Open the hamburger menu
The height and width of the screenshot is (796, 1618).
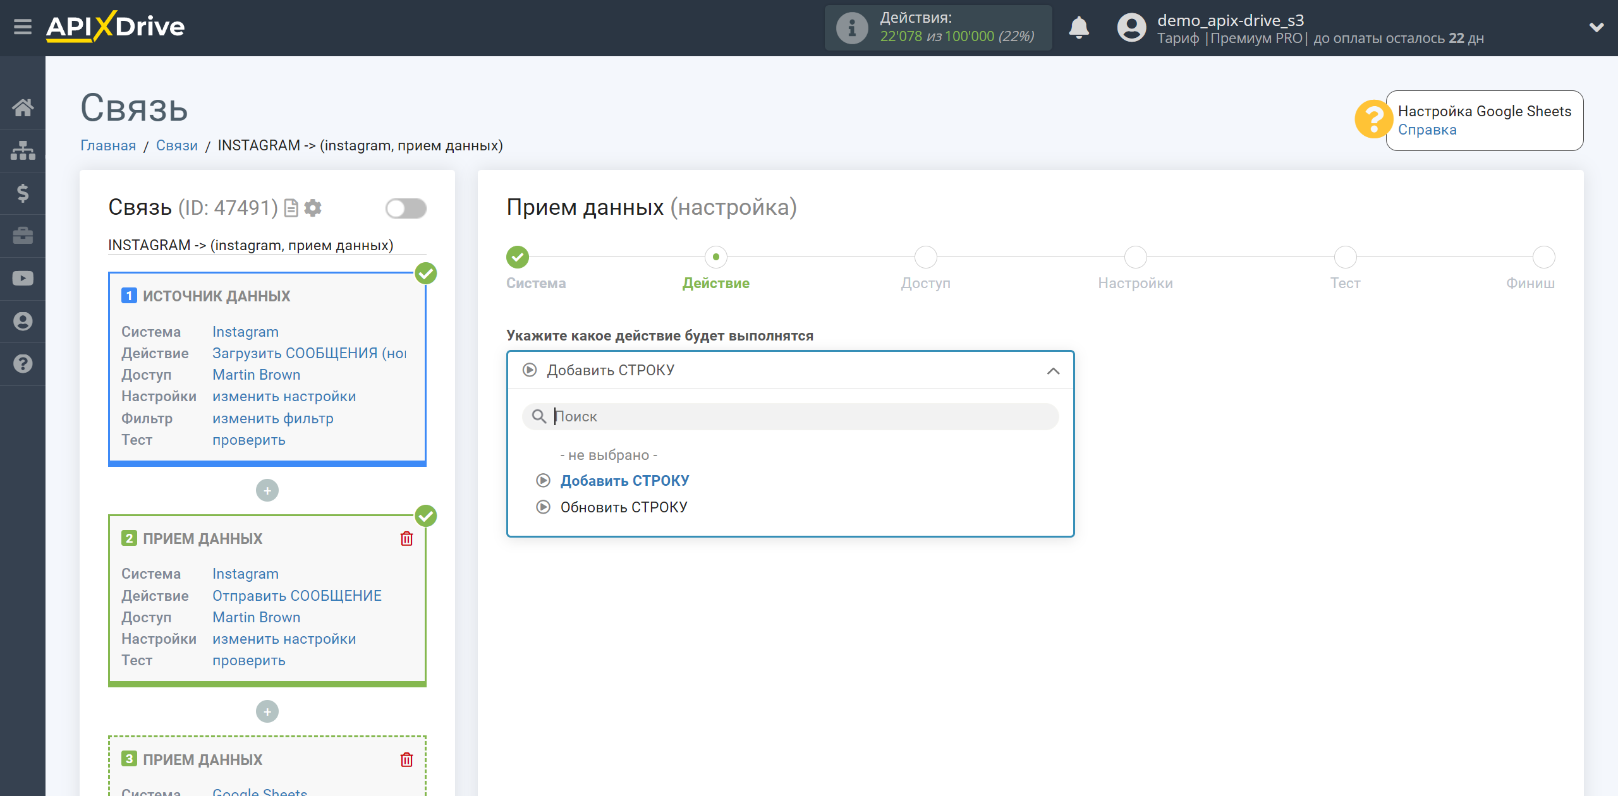(x=23, y=27)
